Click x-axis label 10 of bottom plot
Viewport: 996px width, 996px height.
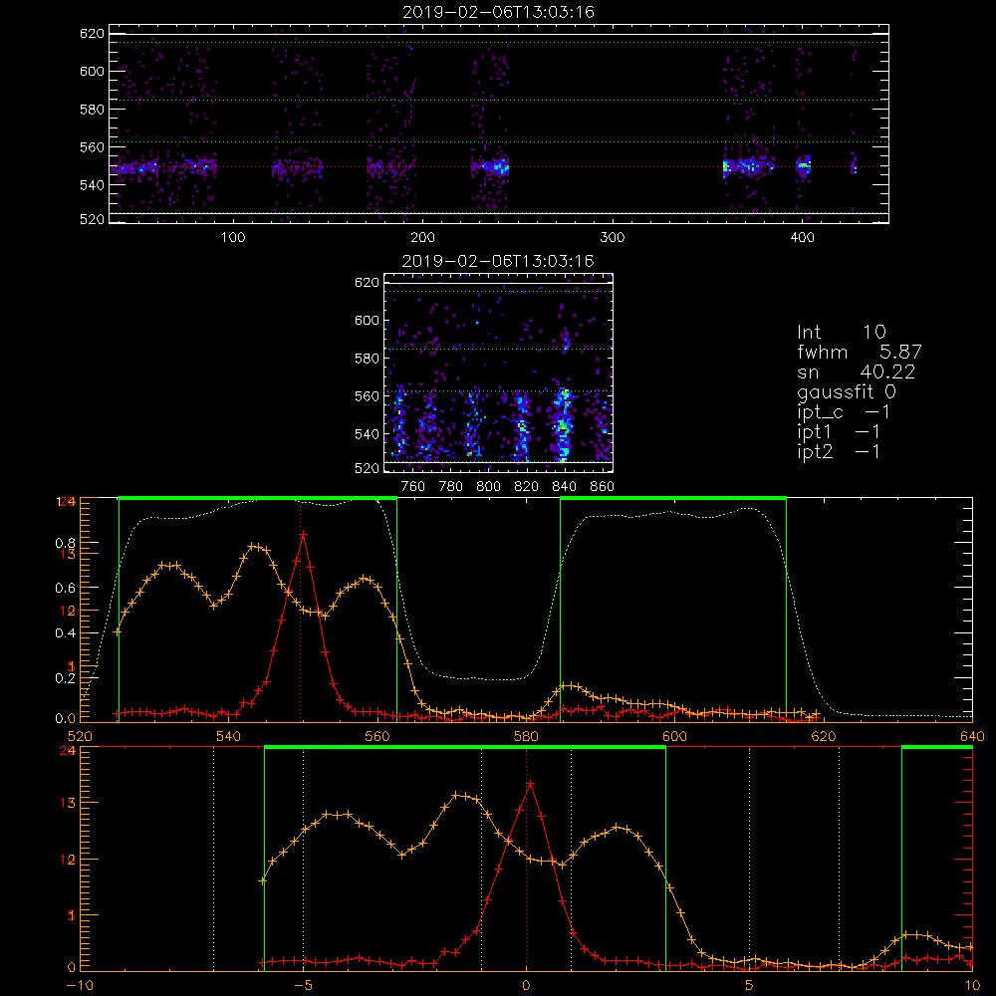click(972, 985)
